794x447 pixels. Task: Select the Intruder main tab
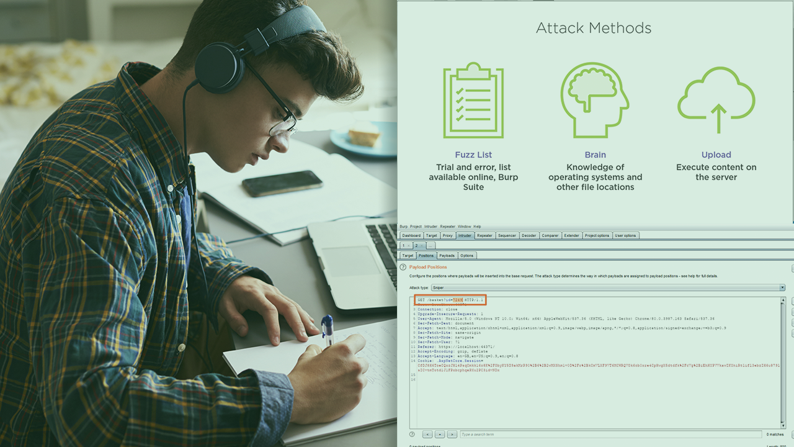[x=465, y=235]
